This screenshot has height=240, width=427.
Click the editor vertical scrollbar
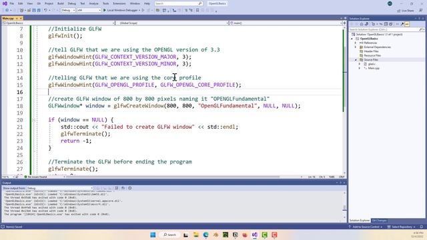coord(345,101)
